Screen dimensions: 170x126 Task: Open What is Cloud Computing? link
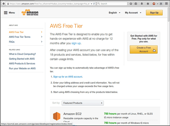click(22, 54)
